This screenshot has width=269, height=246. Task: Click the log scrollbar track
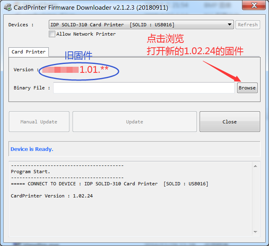pos(255,198)
